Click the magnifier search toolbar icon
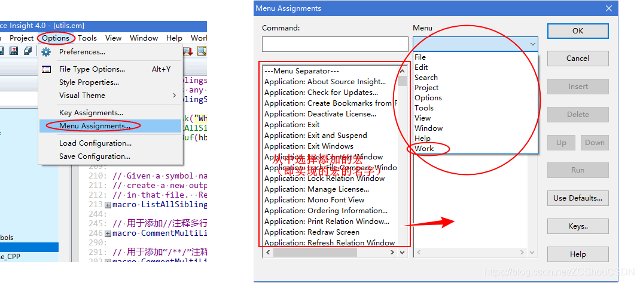Viewport: 640px width, 283px height. coord(202,51)
